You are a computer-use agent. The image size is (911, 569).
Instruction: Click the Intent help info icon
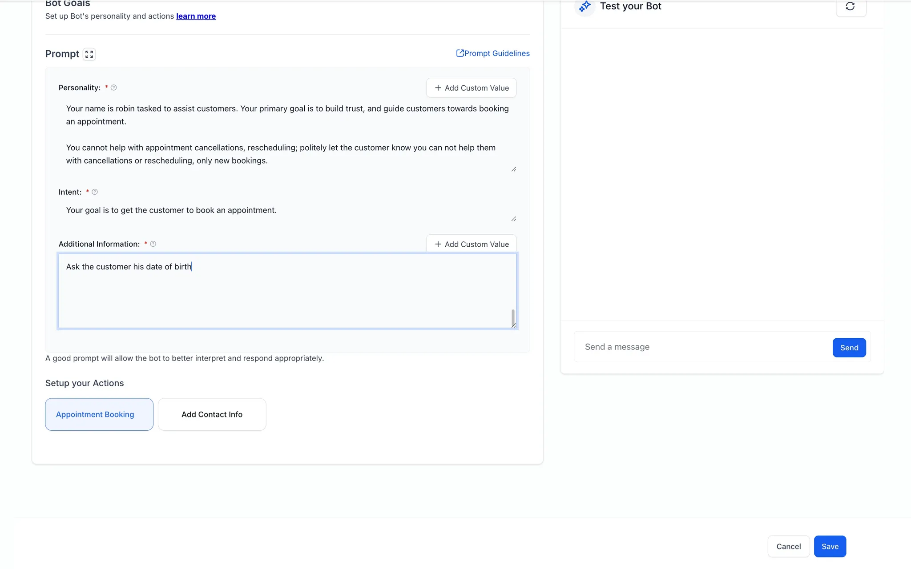[x=95, y=192]
